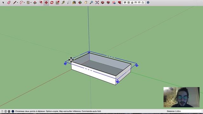Viewport: 203px width, 114px height.
Task: Click the Zoom Extents tool
Action: point(97,3)
